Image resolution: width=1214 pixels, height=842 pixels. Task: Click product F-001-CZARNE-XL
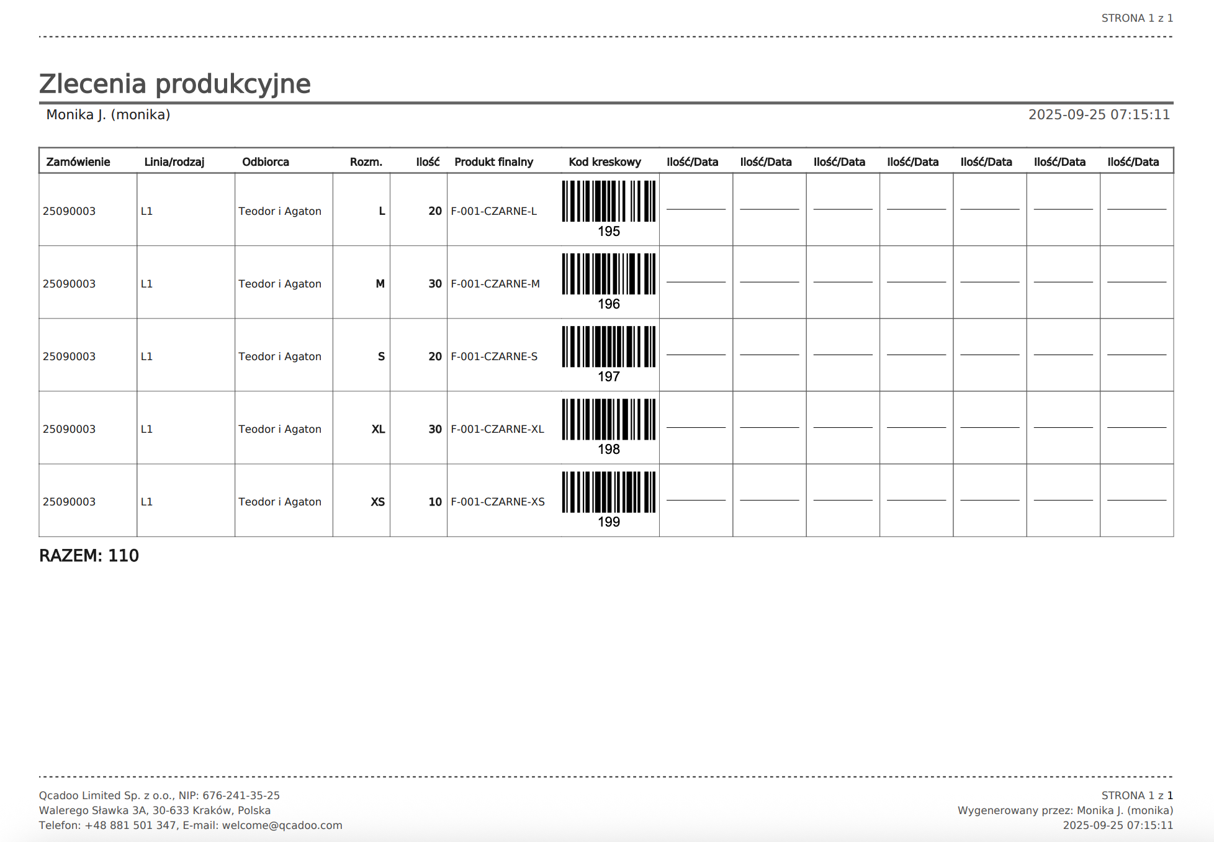[497, 429]
